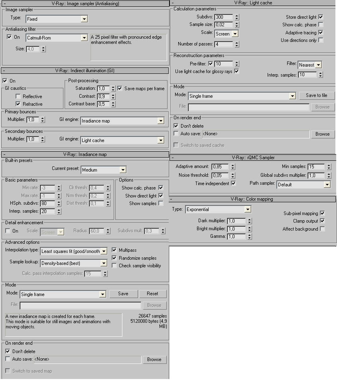Enable Light cache Show calc. phase
The width and height of the screenshot is (337, 383).
point(321,25)
